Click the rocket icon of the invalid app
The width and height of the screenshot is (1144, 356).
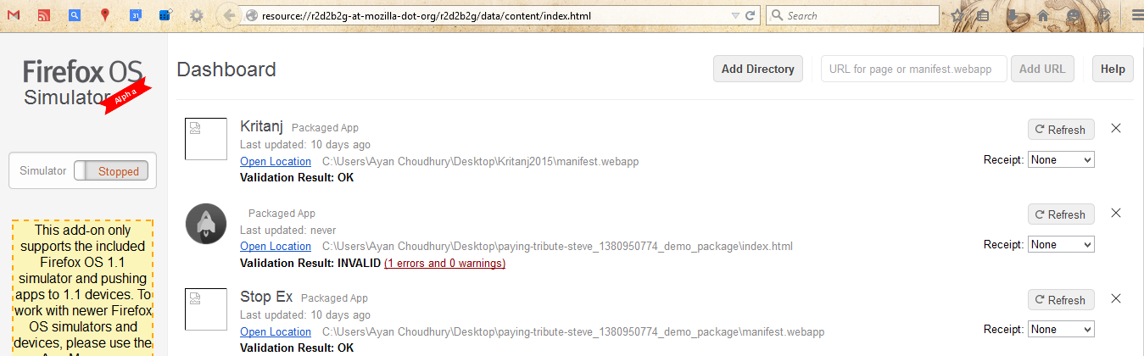pos(205,224)
